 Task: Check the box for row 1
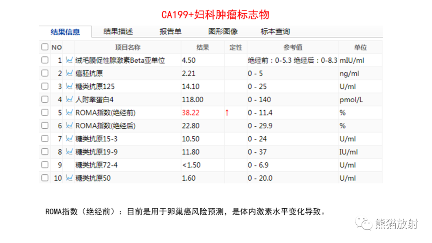pyautogui.click(x=45, y=60)
